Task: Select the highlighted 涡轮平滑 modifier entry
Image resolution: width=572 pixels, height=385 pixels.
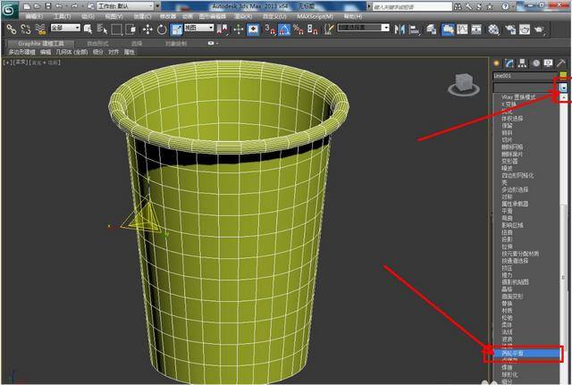Action: tap(527, 353)
